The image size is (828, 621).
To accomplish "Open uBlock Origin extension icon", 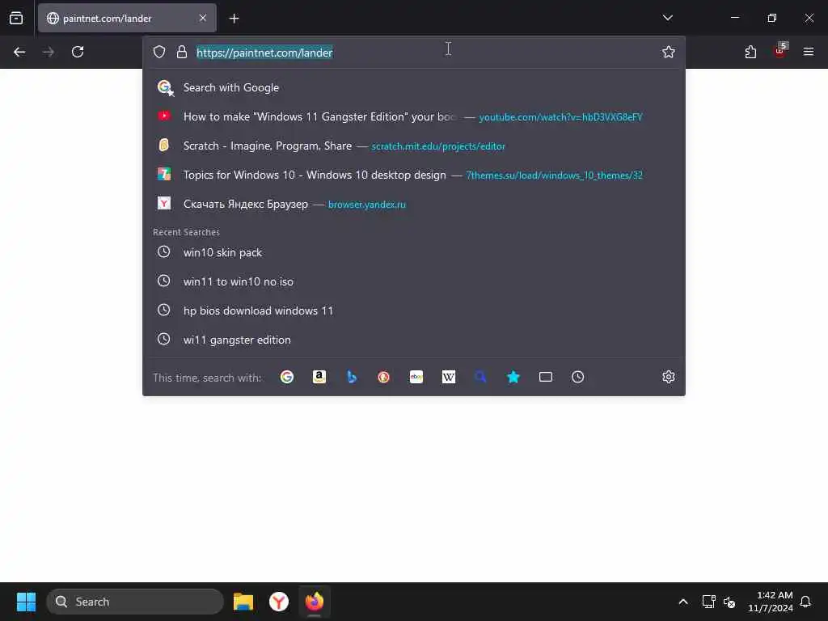I will [x=780, y=51].
